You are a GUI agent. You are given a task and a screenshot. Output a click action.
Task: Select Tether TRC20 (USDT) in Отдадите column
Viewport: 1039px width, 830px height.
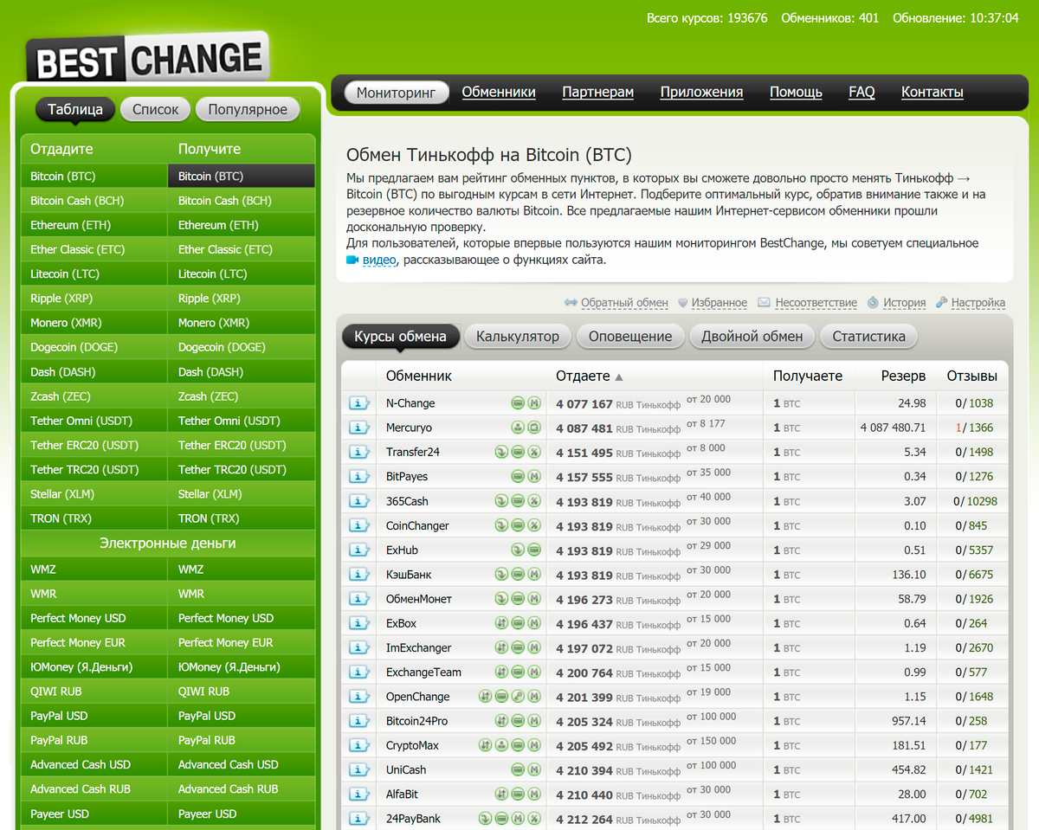point(94,469)
